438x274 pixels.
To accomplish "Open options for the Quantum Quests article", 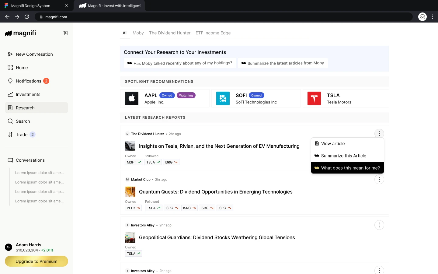I will (379, 179).
